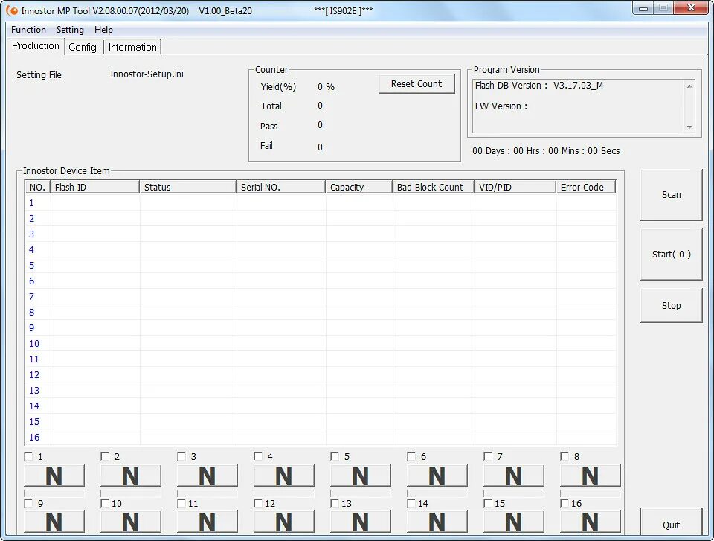Screen dimensions: 714x541
Task: Click the Flash ID column header
Action: point(94,187)
